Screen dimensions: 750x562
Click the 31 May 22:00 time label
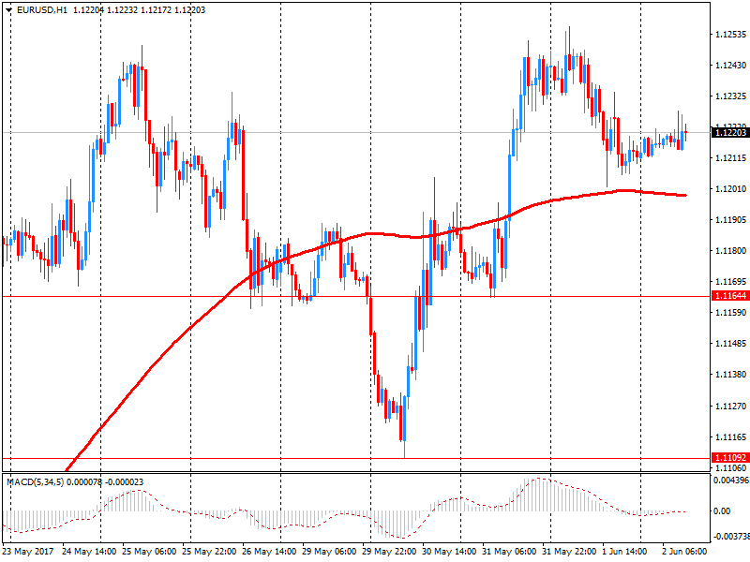click(x=569, y=552)
